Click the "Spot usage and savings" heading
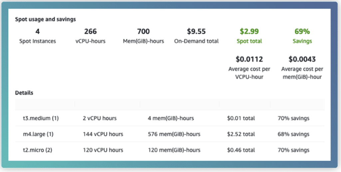 click(x=45, y=19)
